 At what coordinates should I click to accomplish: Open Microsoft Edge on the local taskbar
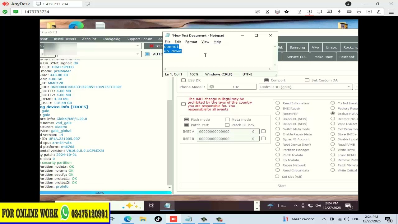(128, 219)
